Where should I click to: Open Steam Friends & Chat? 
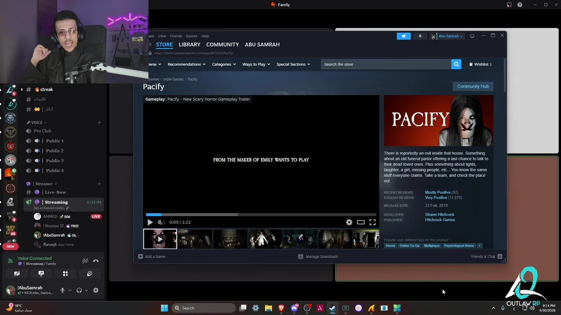coord(486,256)
